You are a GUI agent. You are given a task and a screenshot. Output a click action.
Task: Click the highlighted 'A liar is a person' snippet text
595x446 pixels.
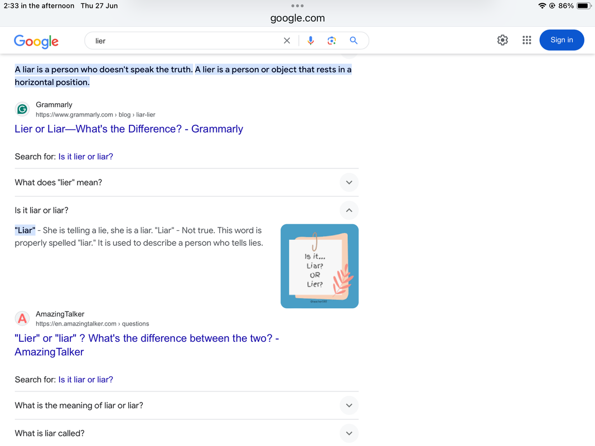coord(183,76)
